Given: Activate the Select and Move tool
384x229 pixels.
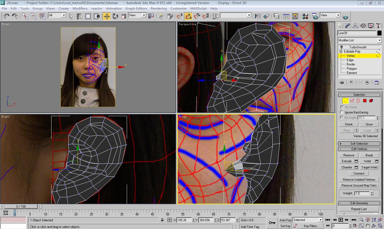Looking at the screenshot, I should [x=107, y=16].
